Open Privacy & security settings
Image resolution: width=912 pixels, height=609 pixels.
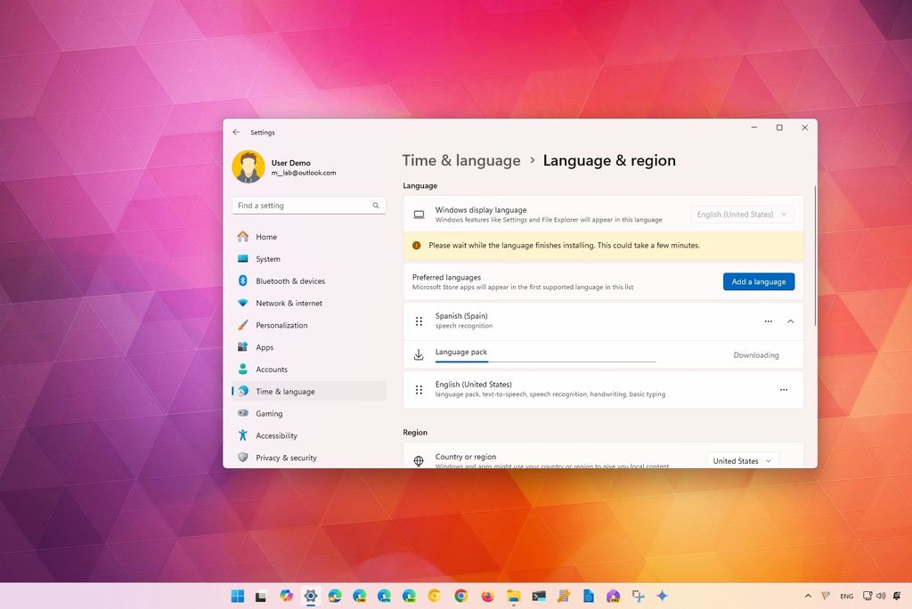pos(285,458)
